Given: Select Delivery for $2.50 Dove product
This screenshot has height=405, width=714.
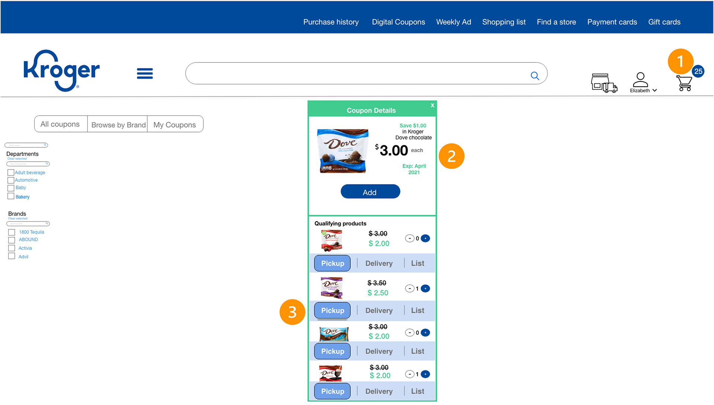Looking at the screenshot, I should point(379,311).
